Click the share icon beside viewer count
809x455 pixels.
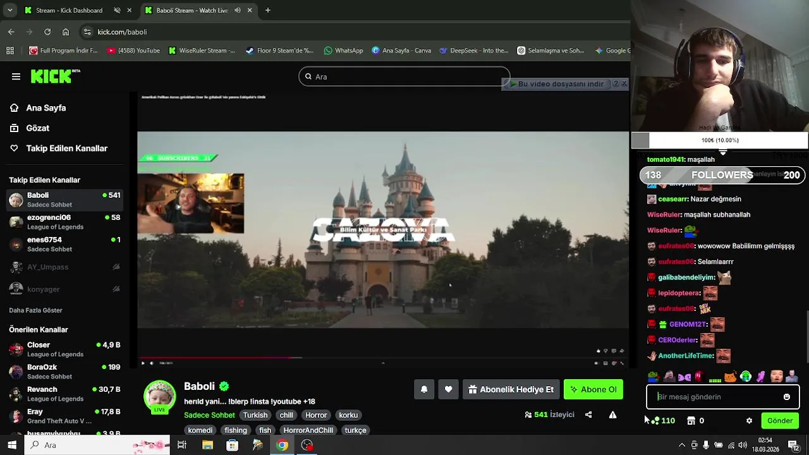coord(588,415)
